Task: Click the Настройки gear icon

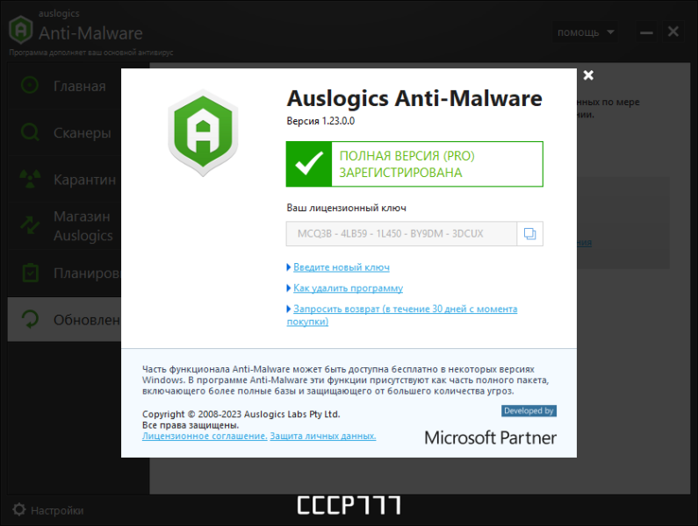Action: [19, 509]
